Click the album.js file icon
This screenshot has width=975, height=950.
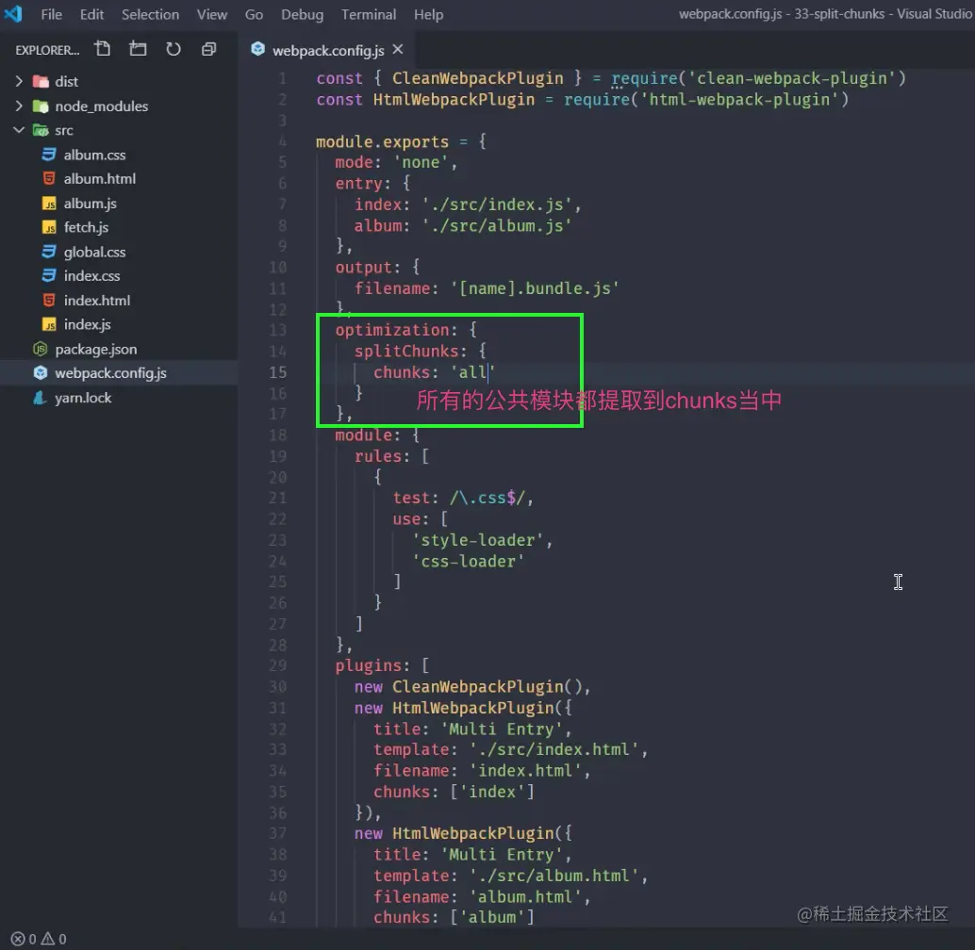pyautogui.click(x=48, y=204)
